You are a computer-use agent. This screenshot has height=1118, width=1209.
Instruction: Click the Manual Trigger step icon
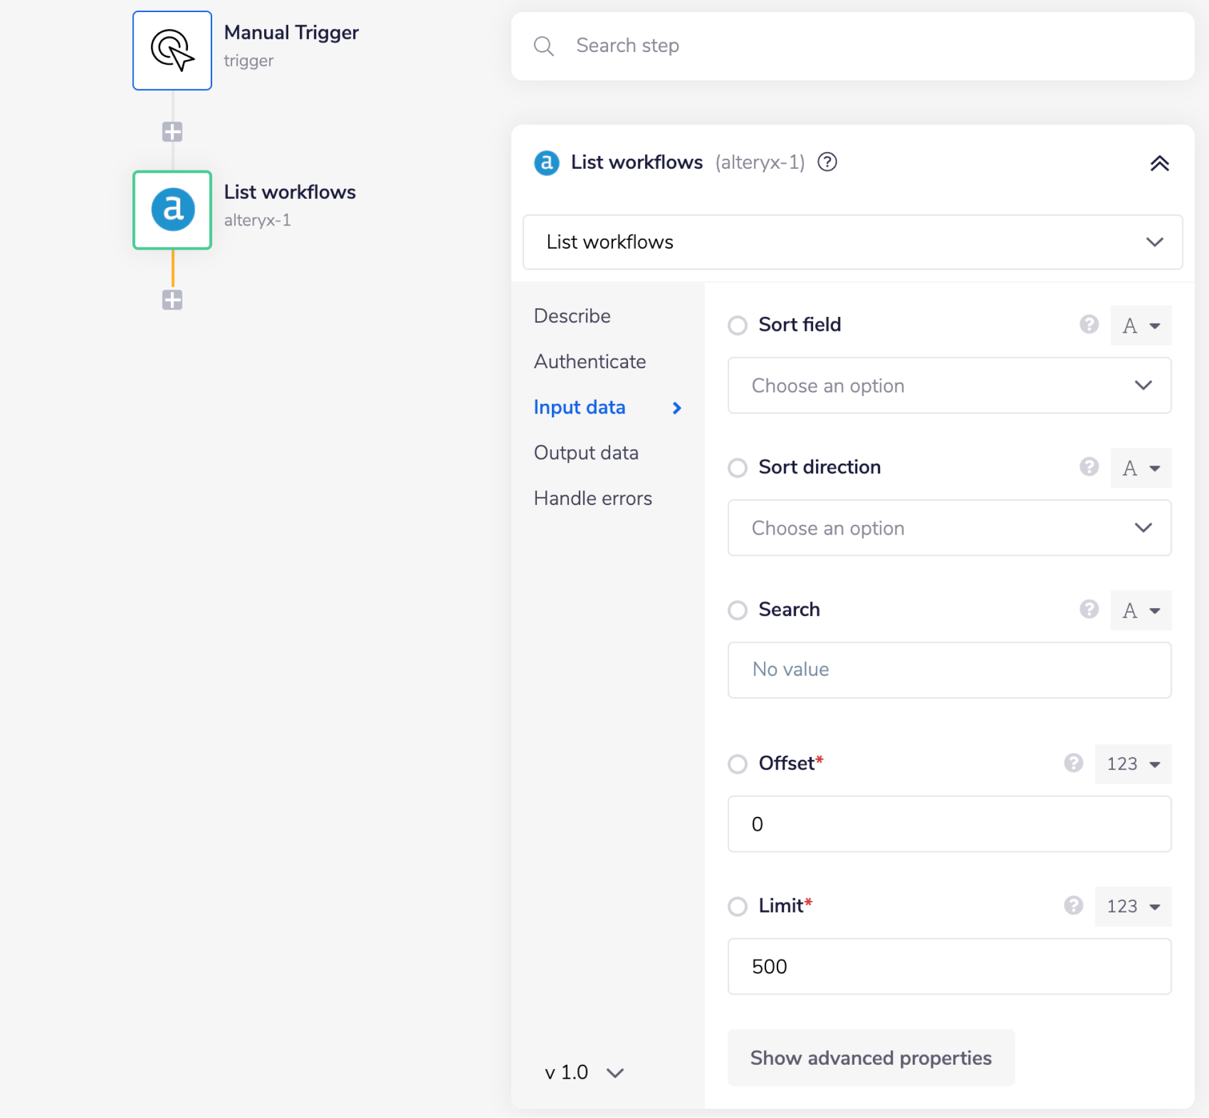pyautogui.click(x=172, y=50)
